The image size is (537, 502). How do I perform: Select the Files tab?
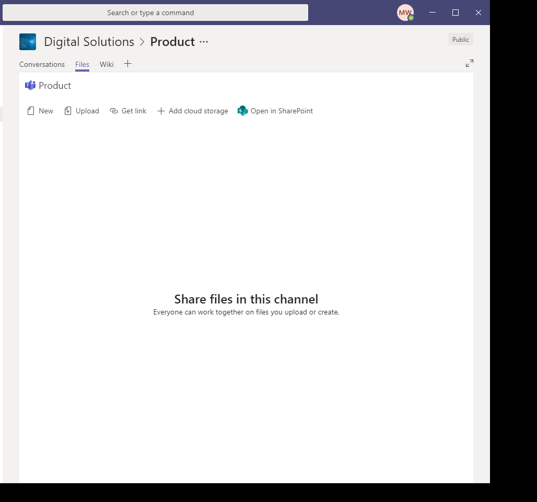pyautogui.click(x=82, y=64)
